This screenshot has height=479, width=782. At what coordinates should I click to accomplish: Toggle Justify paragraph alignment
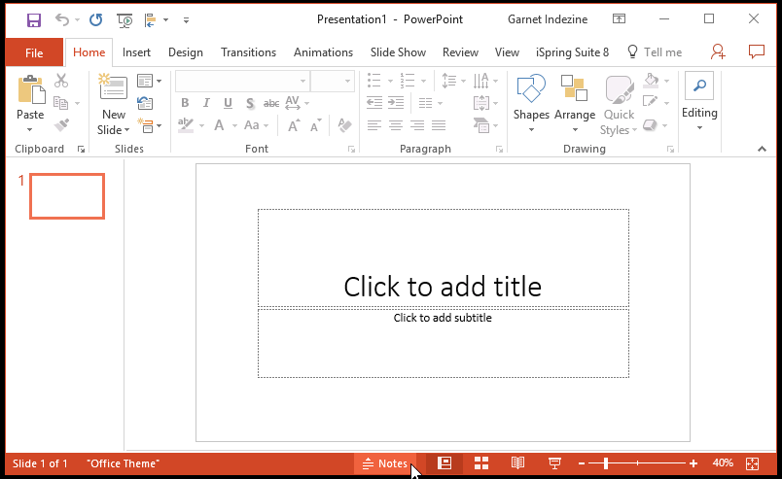(439, 125)
